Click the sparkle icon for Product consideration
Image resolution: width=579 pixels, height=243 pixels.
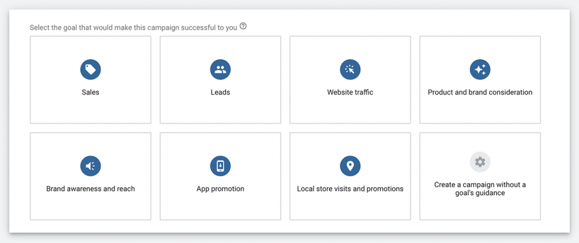click(x=480, y=69)
